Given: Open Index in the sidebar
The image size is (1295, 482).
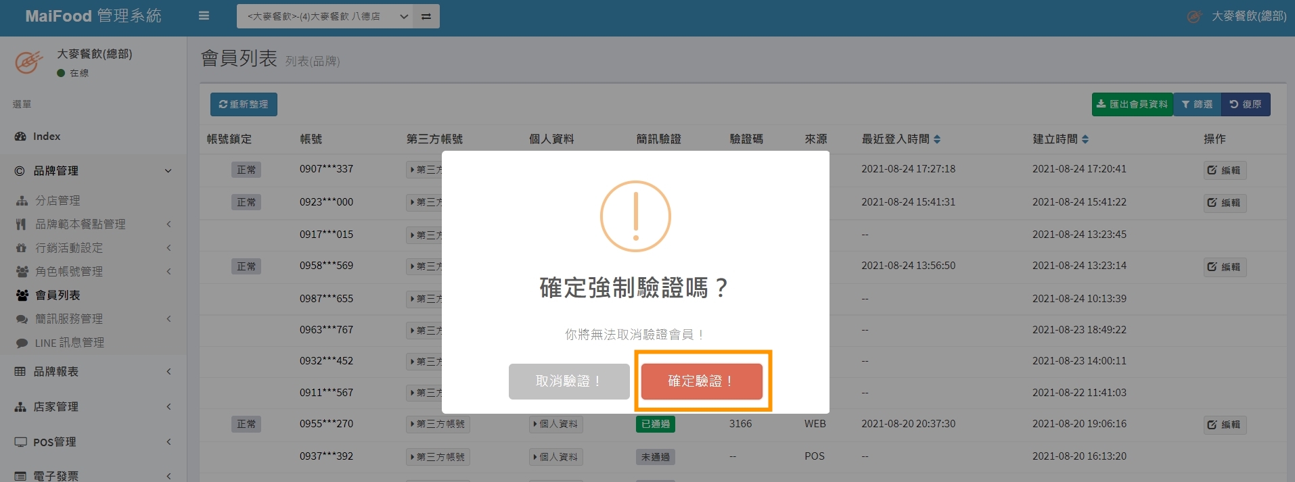Looking at the screenshot, I should 47,137.
